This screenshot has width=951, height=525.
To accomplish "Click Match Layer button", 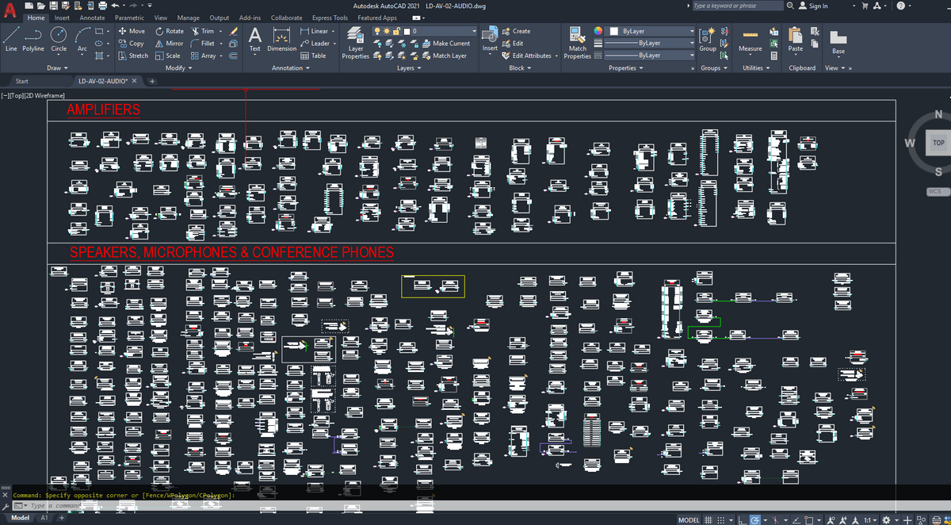I will 444,56.
